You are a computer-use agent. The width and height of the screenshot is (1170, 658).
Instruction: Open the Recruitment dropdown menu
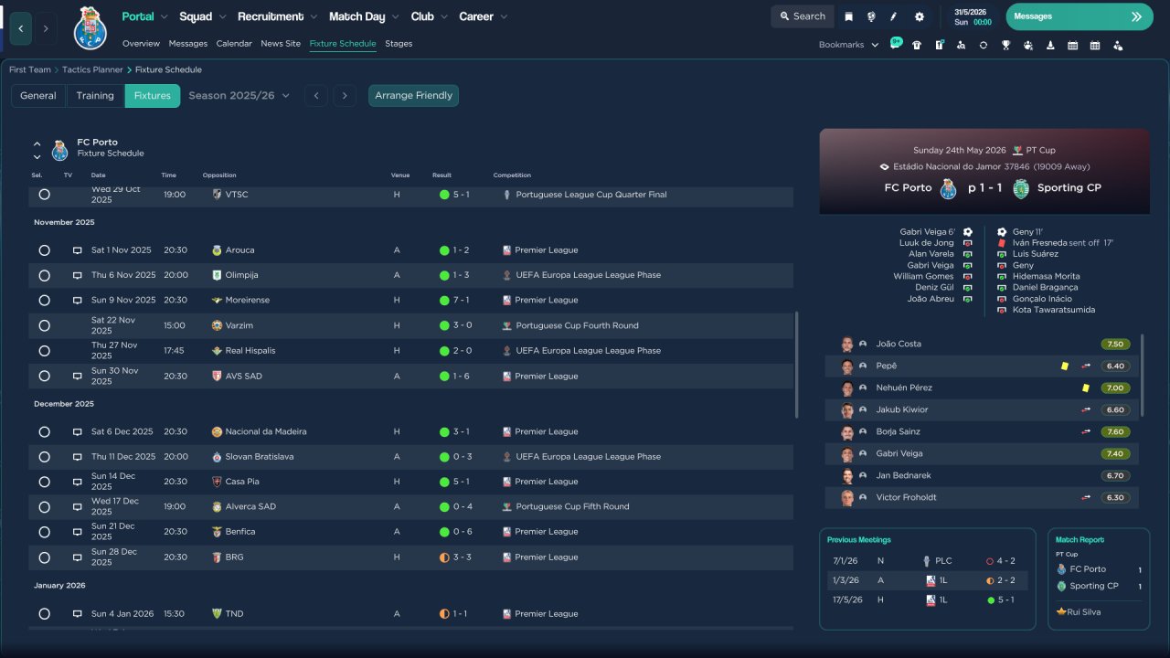[x=277, y=16]
